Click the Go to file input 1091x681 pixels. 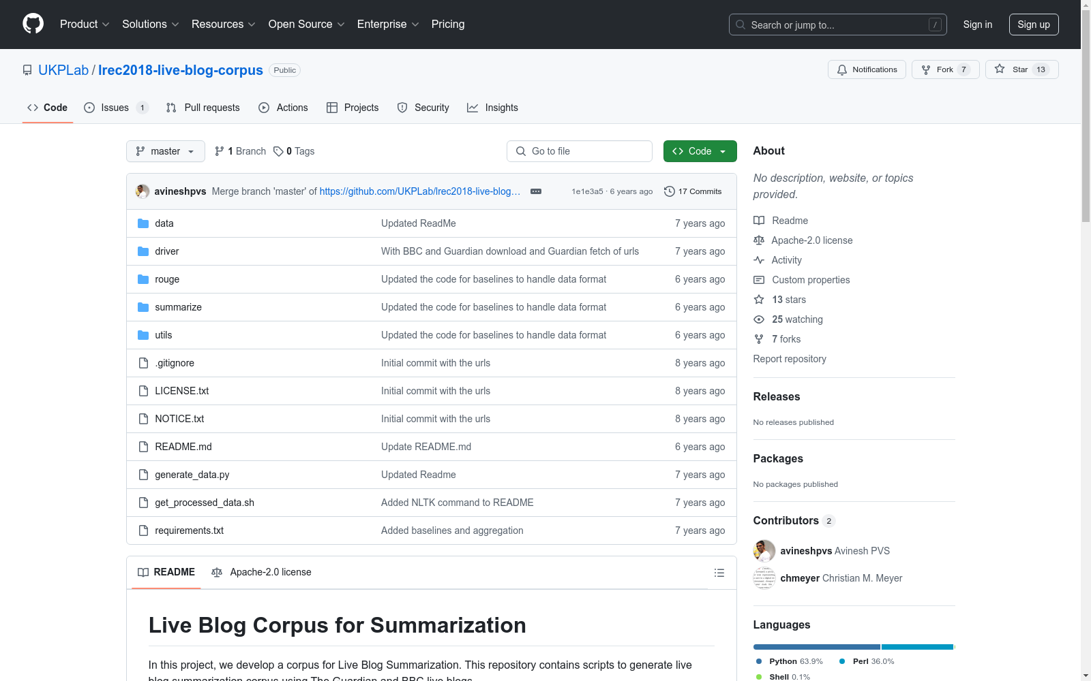580,151
